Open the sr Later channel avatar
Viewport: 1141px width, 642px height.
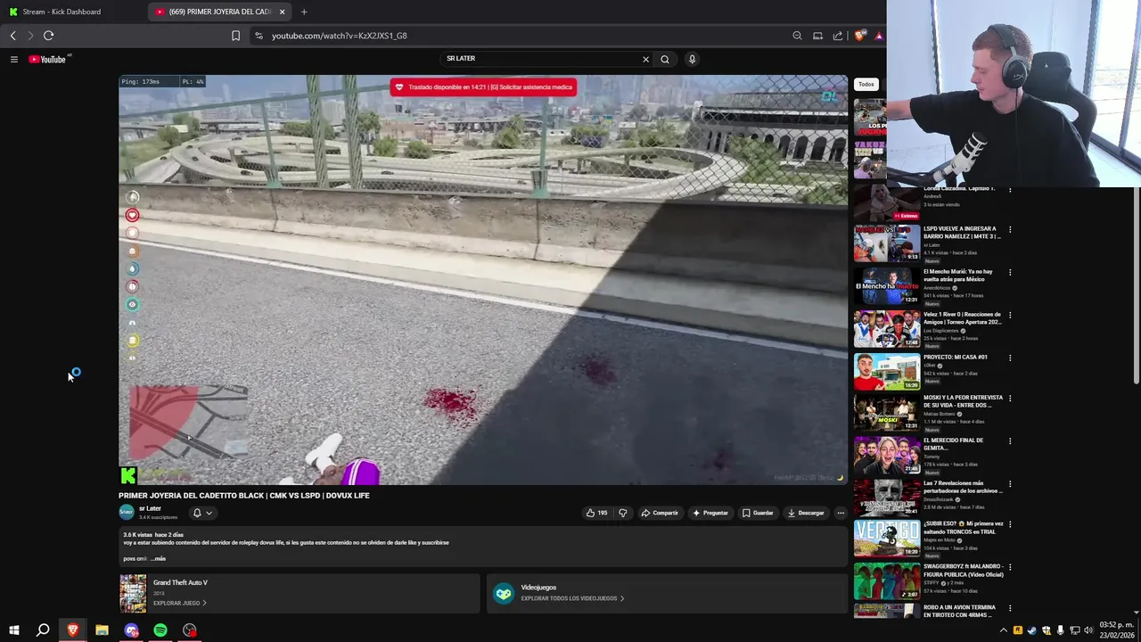pyautogui.click(x=127, y=512)
